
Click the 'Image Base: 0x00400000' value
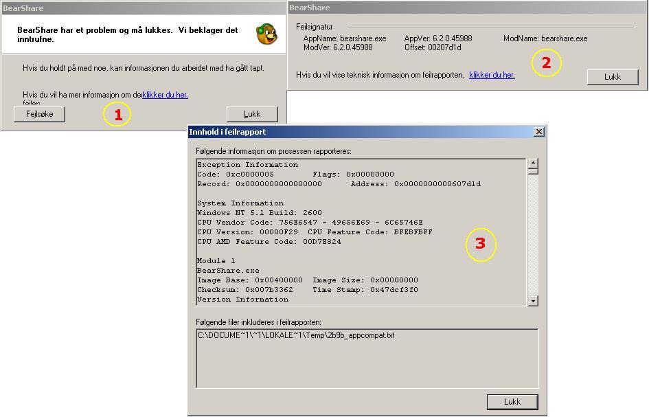click(x=250, y=280)
